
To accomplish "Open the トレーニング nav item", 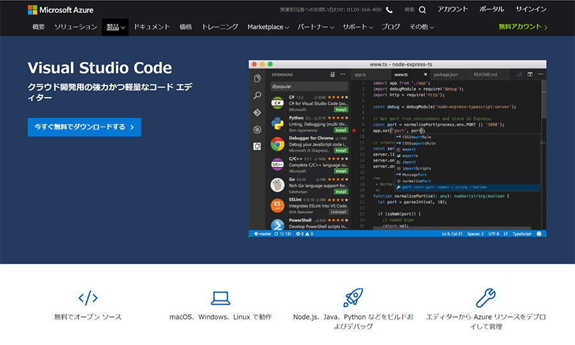I will (x=220, y=27).
